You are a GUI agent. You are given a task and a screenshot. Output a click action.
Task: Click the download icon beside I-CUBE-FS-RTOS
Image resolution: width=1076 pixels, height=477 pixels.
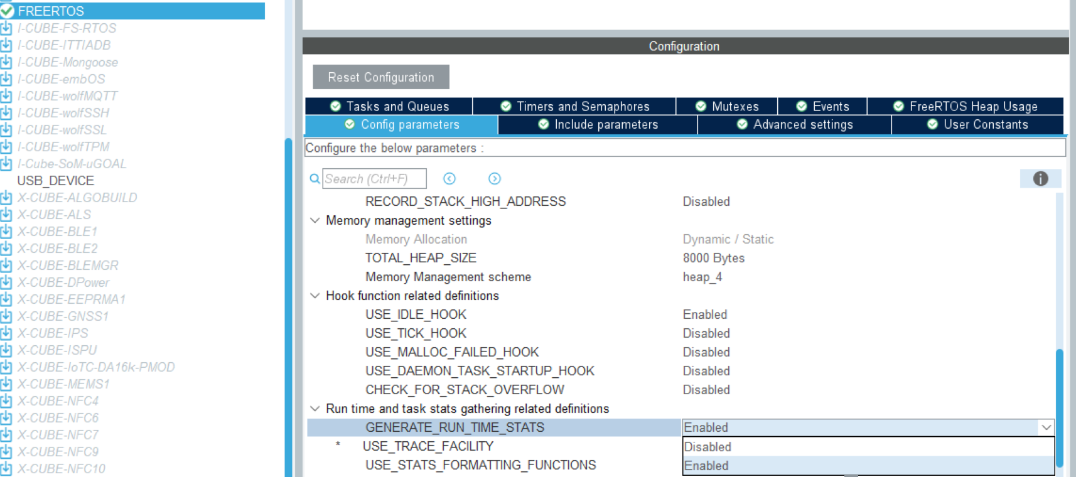[6, 28]
